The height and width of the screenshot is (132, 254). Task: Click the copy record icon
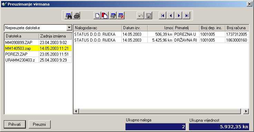[105, 16]
